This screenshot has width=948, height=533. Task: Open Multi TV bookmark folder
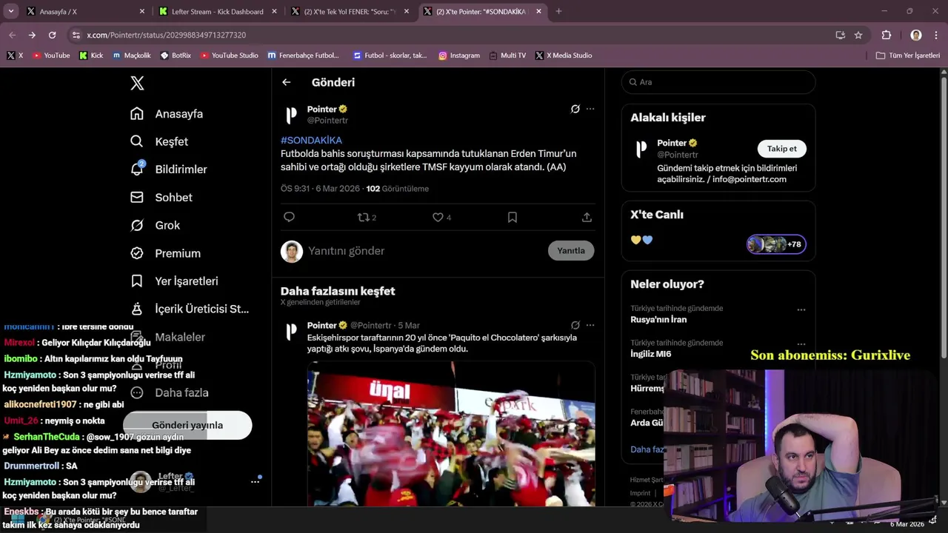(x=507, y=56)
